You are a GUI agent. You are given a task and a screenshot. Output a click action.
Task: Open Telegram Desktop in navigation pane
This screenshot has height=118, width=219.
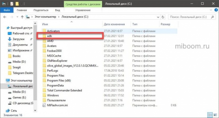pos(23,73)
